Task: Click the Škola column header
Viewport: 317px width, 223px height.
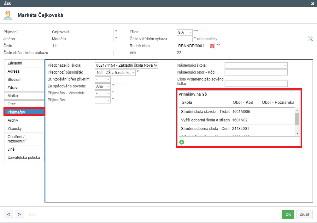Action: coord(187,103)
